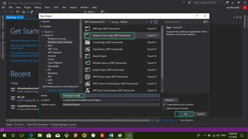Open Task View on taskbar
This screenshot has width=248, height=139.
(x=22, y=135)
